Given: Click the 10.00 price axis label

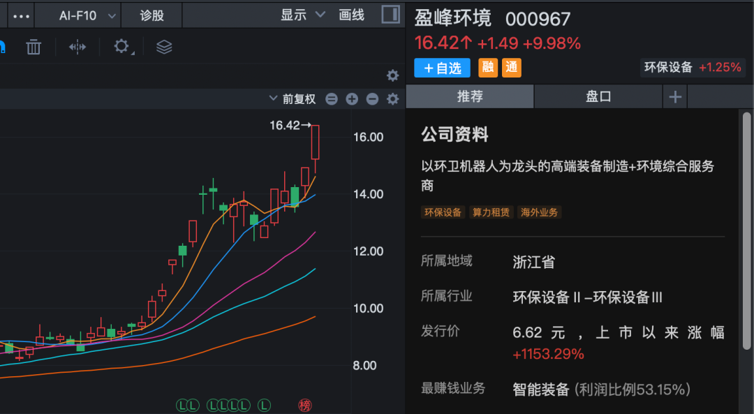Looking at the screenshot, I should (369, 309).
